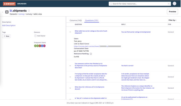This screenshot has width=181, height=106.
Task: Click the '0 of 93' ranking value
Action: [76, 57]
